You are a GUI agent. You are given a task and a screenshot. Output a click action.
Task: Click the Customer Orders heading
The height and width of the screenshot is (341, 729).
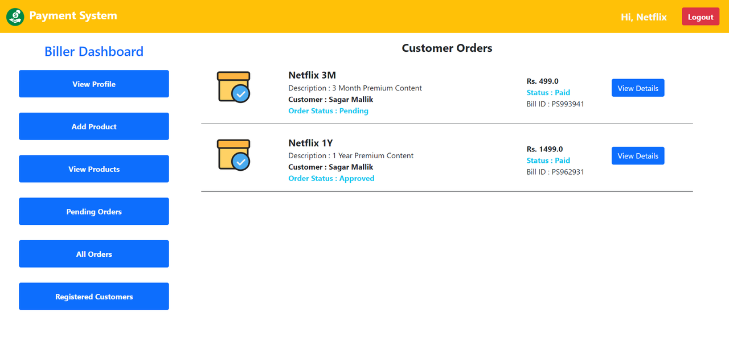tap(447, 48)
